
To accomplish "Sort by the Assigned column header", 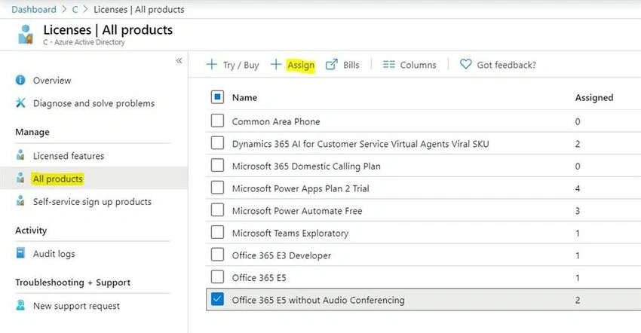I will (594, 98).
